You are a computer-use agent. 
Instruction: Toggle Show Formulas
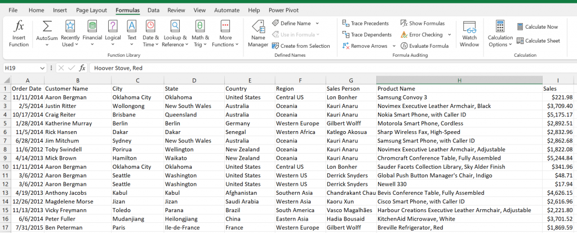click(423, 23)
